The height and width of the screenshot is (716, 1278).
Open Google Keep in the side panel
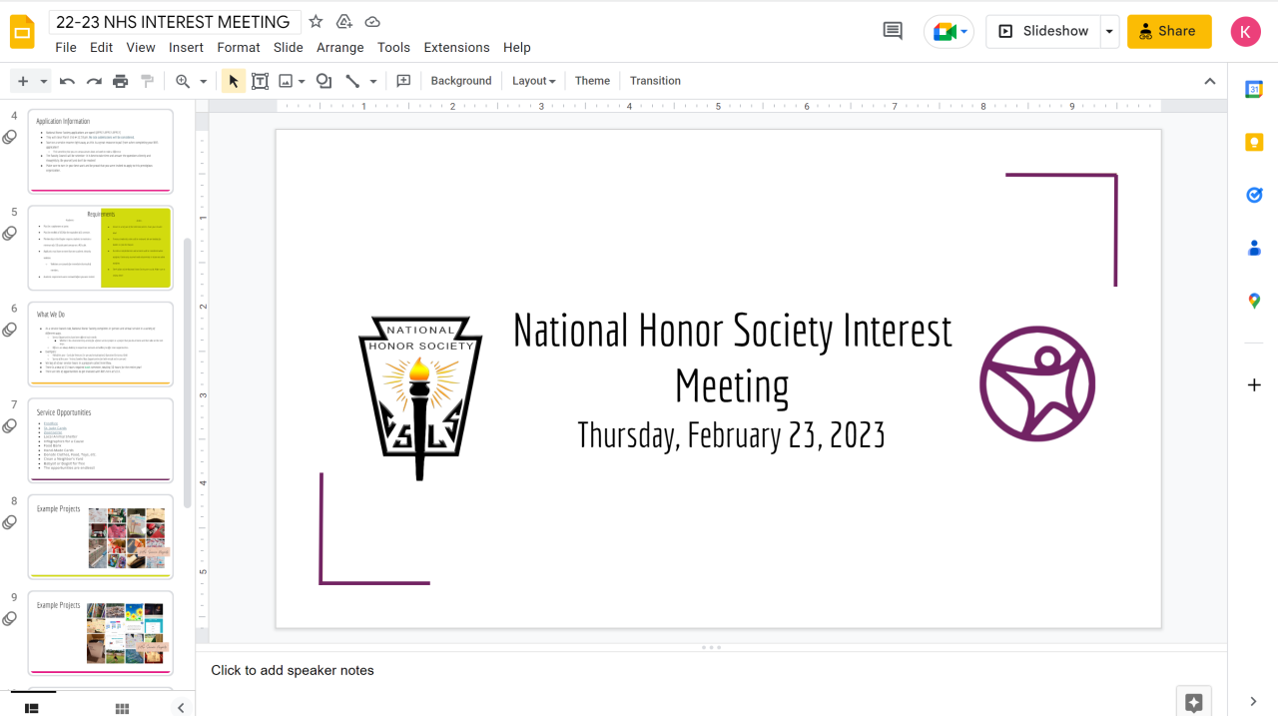point(1254,142)
